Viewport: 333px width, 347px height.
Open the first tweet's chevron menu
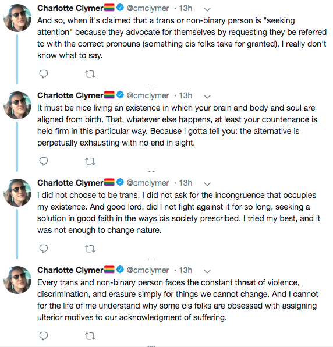click(x=207, y=9)
